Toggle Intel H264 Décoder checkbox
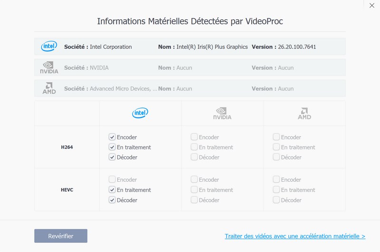 click(x=112, y=157)
